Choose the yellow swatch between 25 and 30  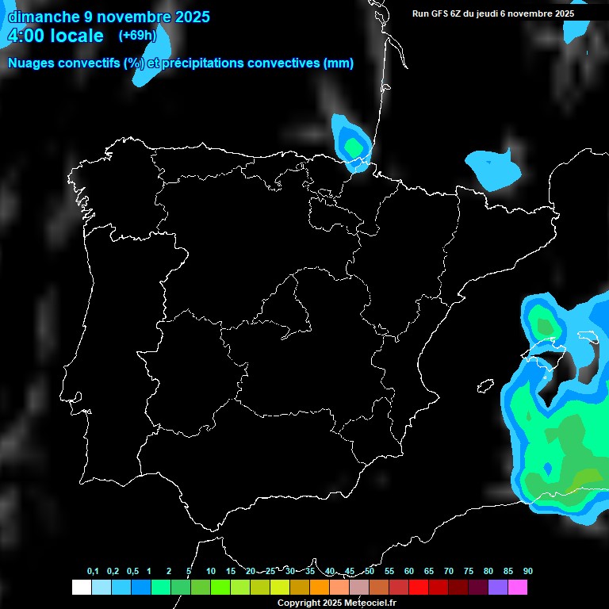280,587
